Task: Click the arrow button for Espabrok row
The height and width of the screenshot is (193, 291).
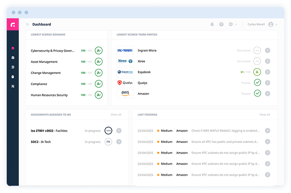Action: click(x=268, y=72)
